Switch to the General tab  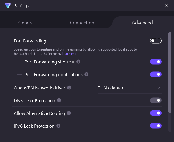[x=27, y=23]
